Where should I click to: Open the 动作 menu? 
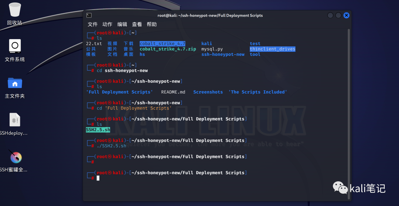pyautogui.click(x=108, y=24)
